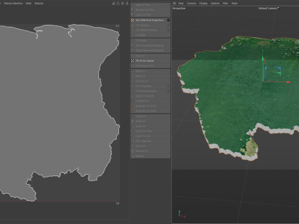Click the four-arrow pan icon in UV editor header
This screenshot has height=224, width=299.
[123, 3]
